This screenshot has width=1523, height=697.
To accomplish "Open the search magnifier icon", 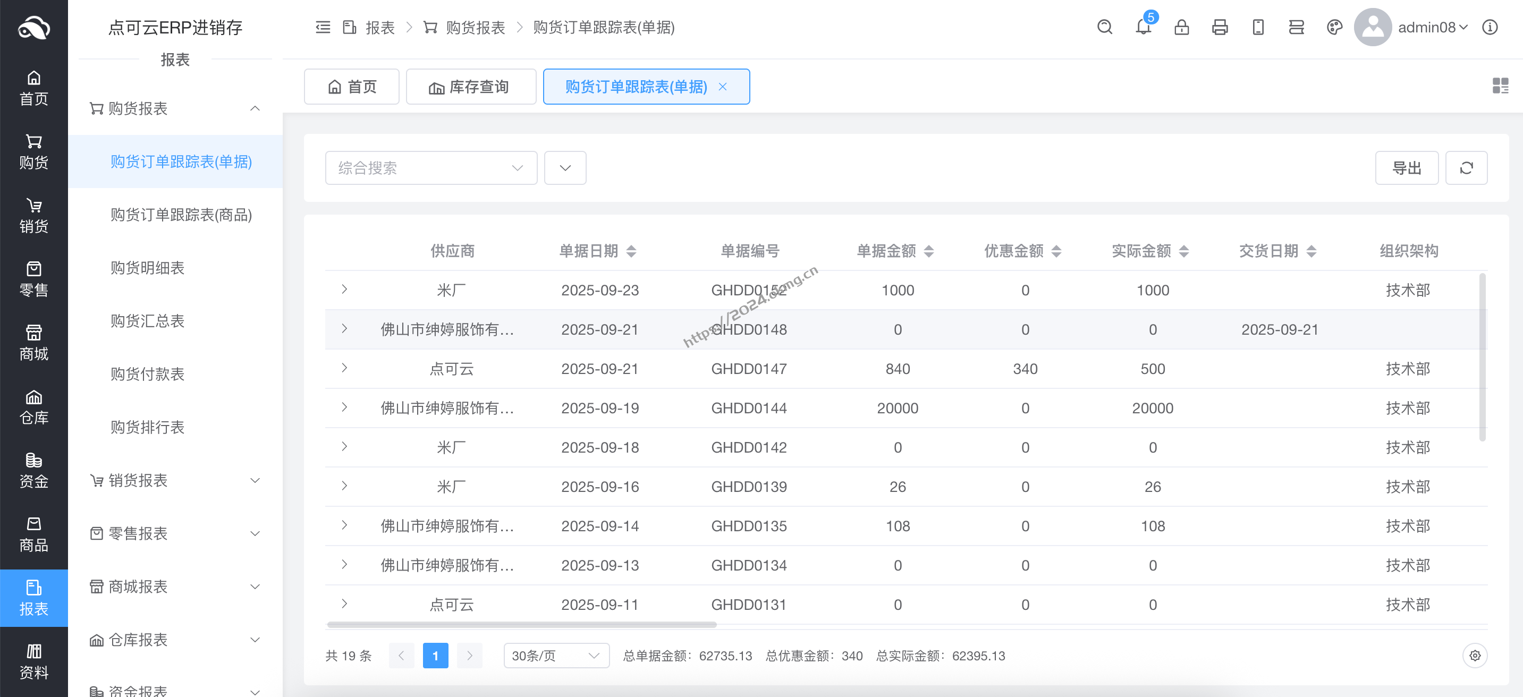I will click(x=1104, y=27).
